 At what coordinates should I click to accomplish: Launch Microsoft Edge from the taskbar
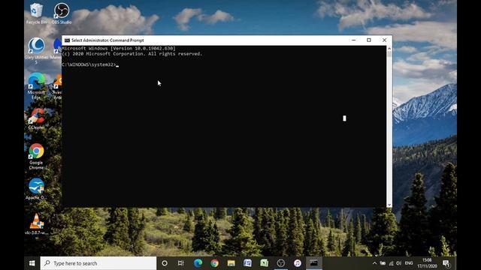tap(198, 263)
